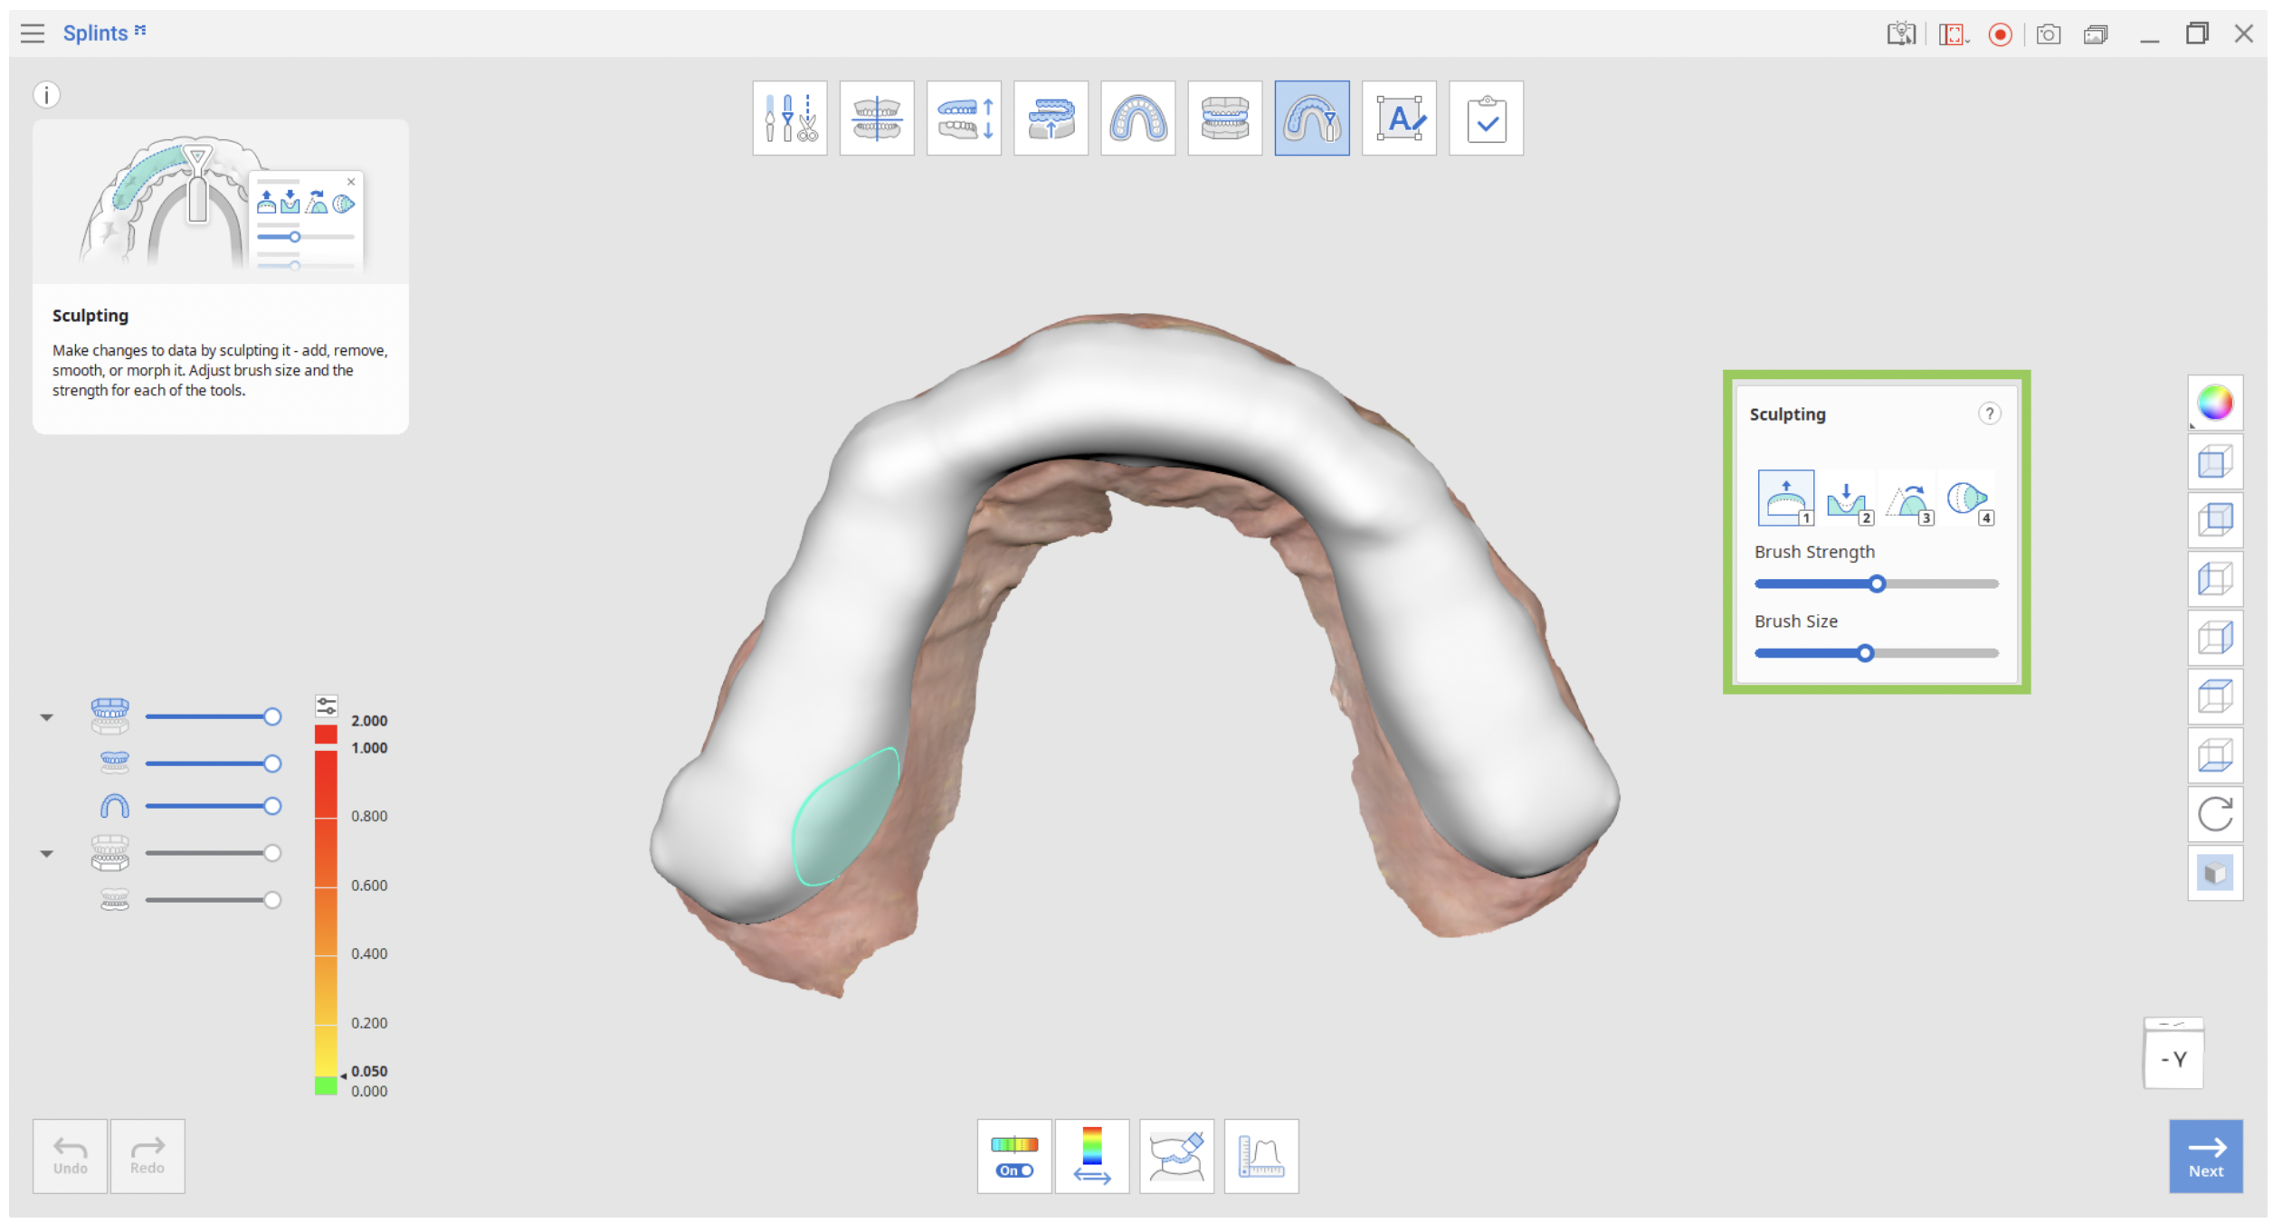Image resolution: width=2273 pixels, height=1223 pixels.
Task: Open the Sculpting help question mark
Action: 1988,413
